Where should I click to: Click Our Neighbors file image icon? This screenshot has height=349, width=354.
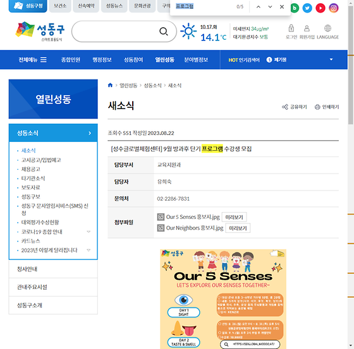tap(161, 228)
